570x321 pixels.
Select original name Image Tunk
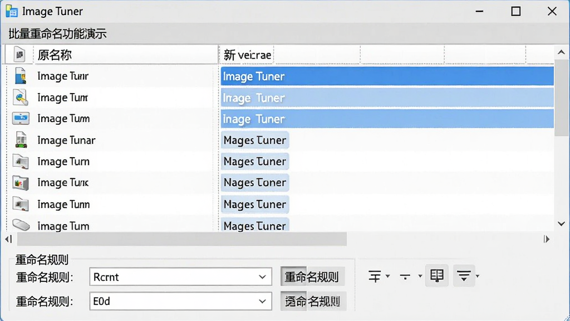(x=63, y=182)
